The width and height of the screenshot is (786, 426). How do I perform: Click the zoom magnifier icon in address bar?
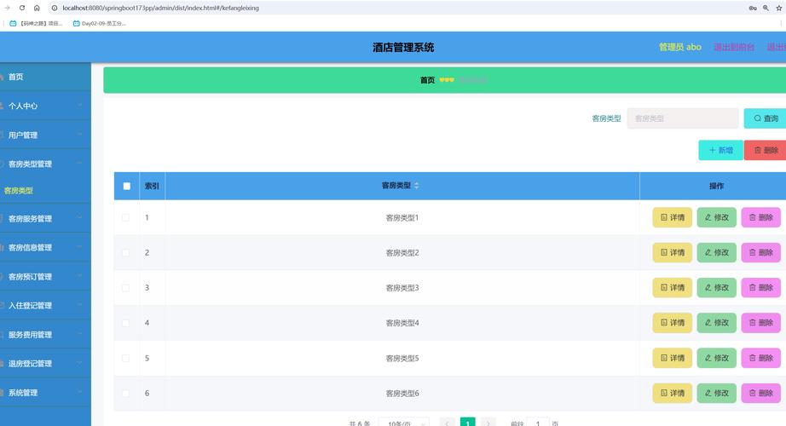tap(766, 8)
